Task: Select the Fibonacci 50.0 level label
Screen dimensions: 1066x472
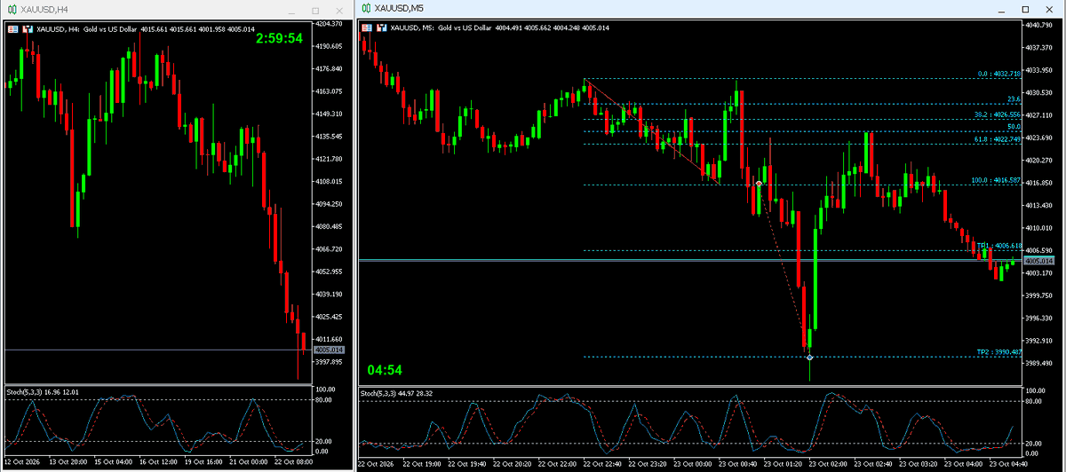Action: click(1014, 128)
